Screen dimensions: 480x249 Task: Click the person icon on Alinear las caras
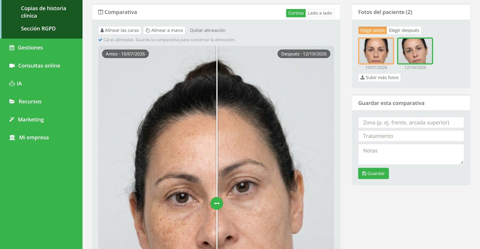(x=102, y=30)
